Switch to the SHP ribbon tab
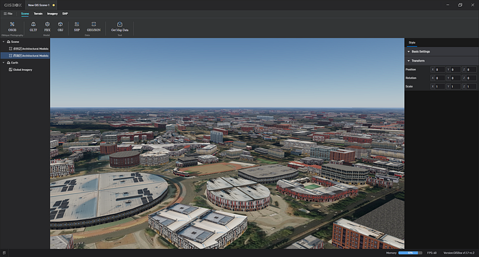This screenshot has height=257, width=479. point(65,14)
